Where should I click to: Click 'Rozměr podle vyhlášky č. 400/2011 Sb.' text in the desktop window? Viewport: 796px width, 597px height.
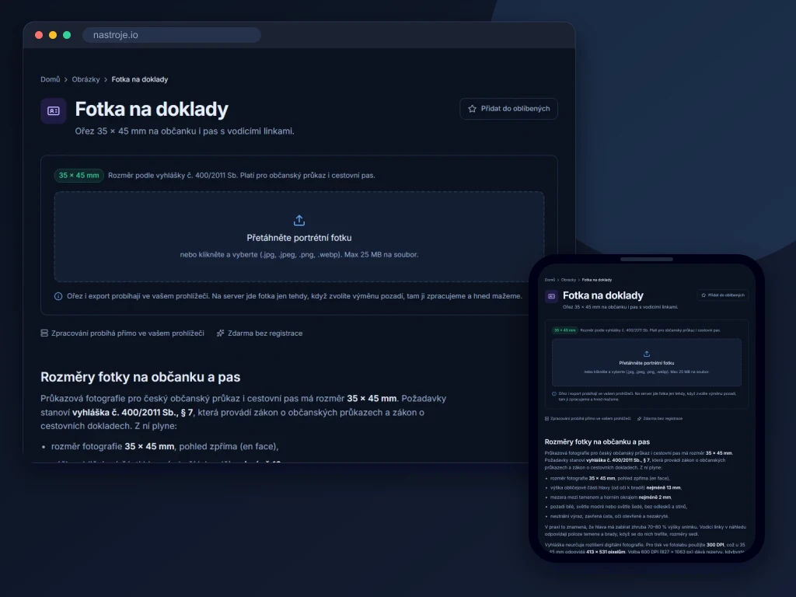(x=242, y=175)
